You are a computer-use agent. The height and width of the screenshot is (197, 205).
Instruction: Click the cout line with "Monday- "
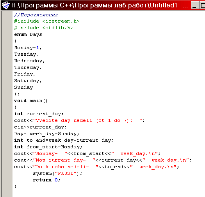click(87, 153)
